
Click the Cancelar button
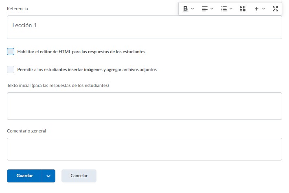(79, 176)
